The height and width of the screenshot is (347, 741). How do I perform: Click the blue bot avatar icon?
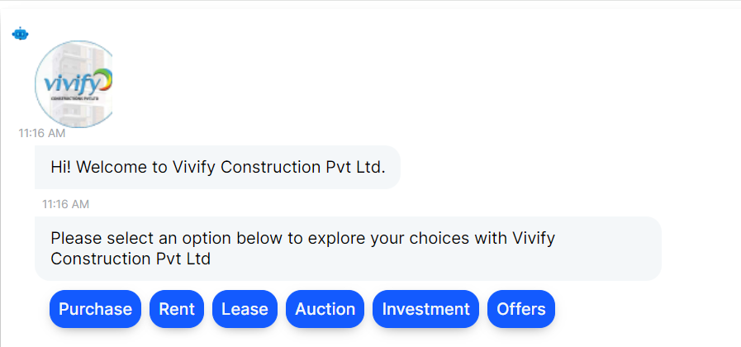[x=21, y=34]
